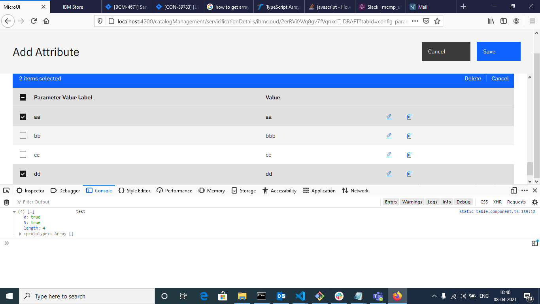Open a new browser tab plus icon
This screenshot has width=540, height=304.
coord(463,7)
